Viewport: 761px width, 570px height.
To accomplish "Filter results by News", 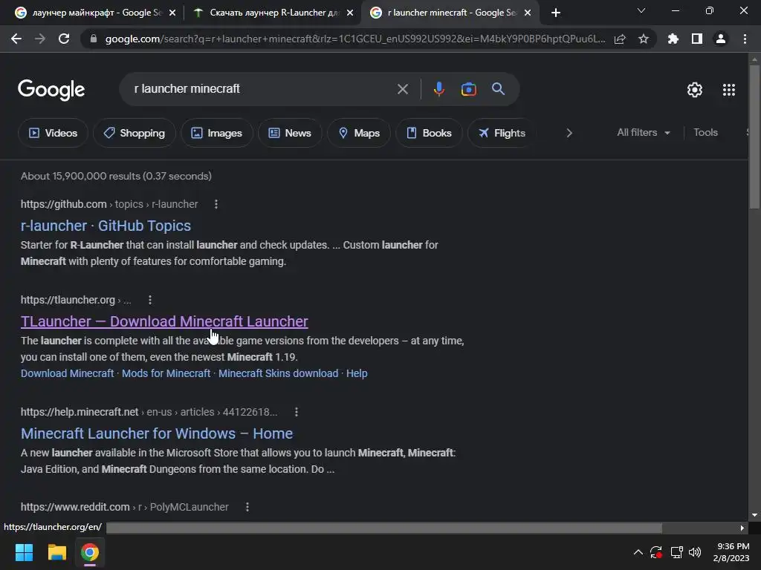I will click(290, 133).
